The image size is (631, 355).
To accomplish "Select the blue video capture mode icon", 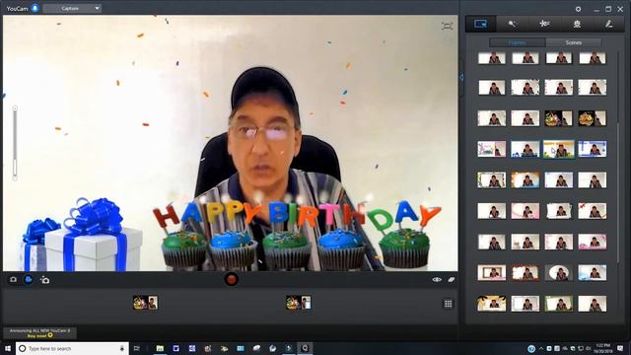I will click(29, 279).
